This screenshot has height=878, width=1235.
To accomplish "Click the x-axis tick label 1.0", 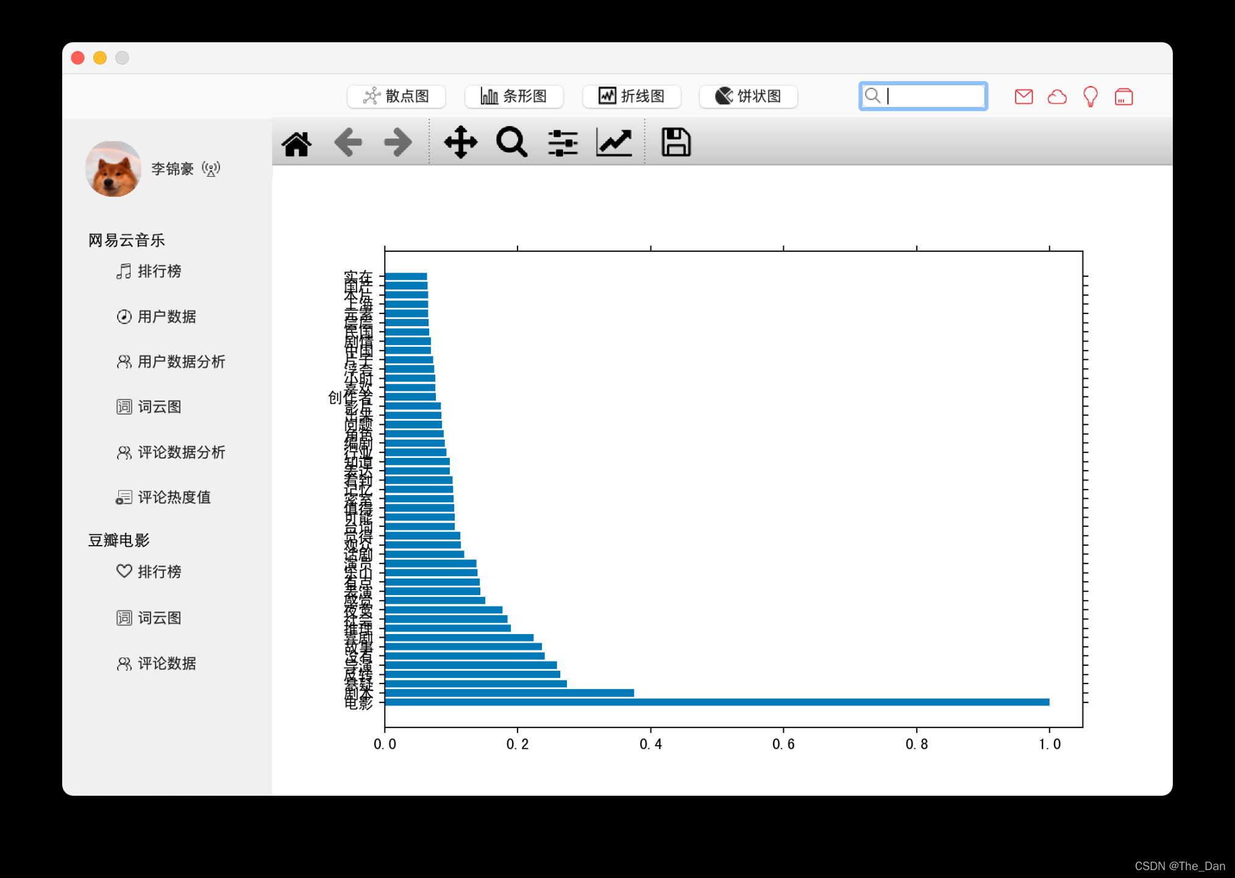I will (1049, 744).
